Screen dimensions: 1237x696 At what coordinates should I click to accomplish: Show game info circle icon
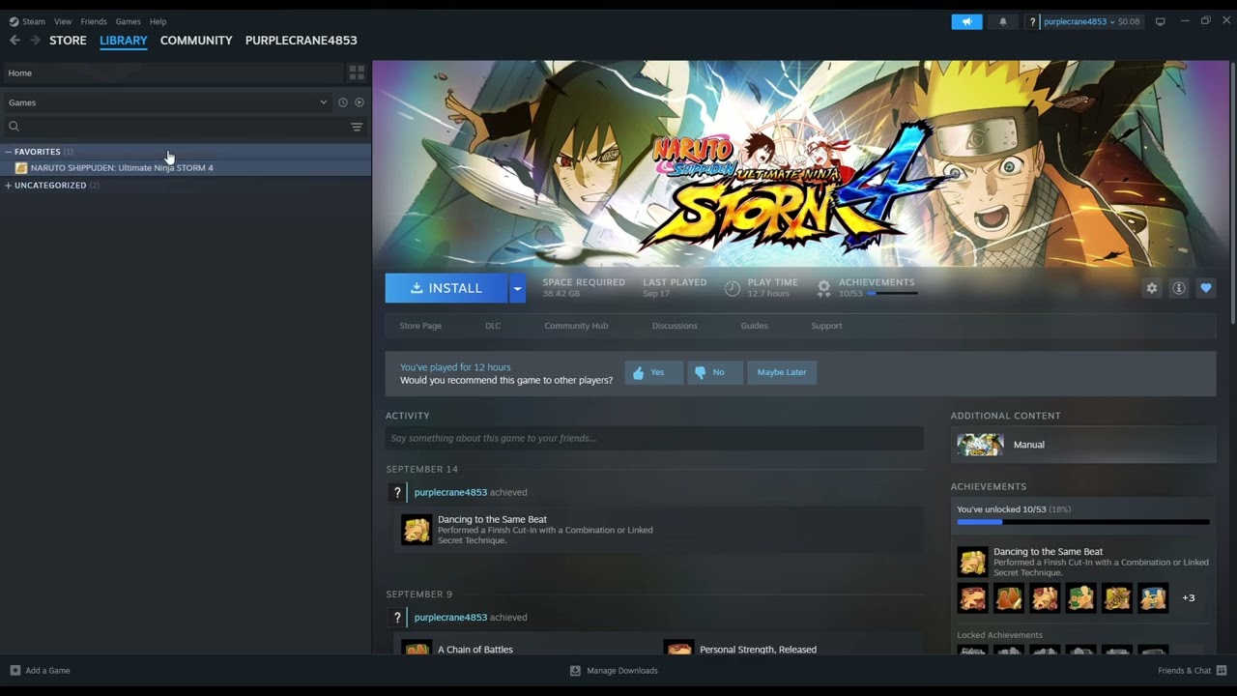[x=1179, y=288]
